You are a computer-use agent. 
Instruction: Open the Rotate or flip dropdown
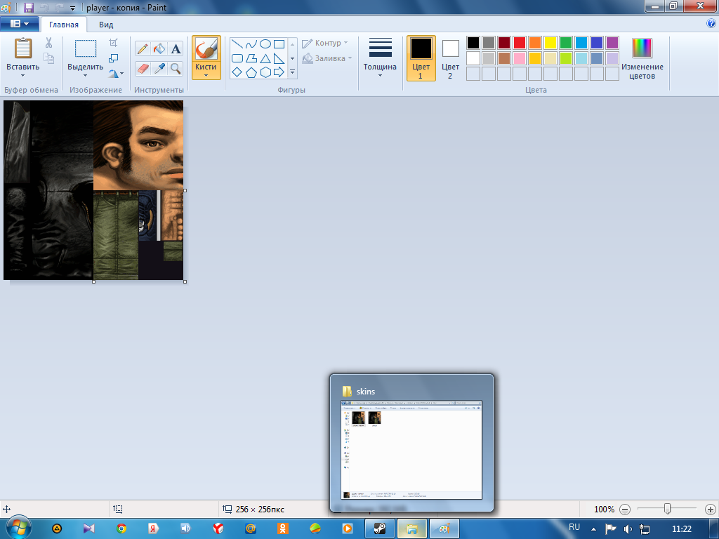pos(116,73)
